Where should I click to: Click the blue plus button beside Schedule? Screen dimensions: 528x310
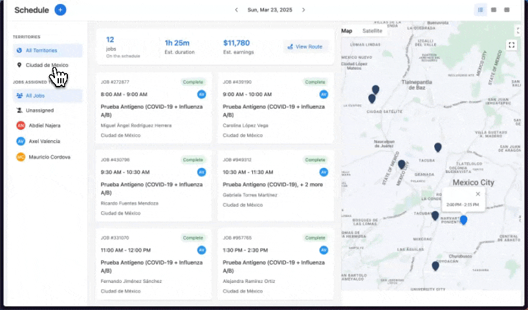(60, 10)
